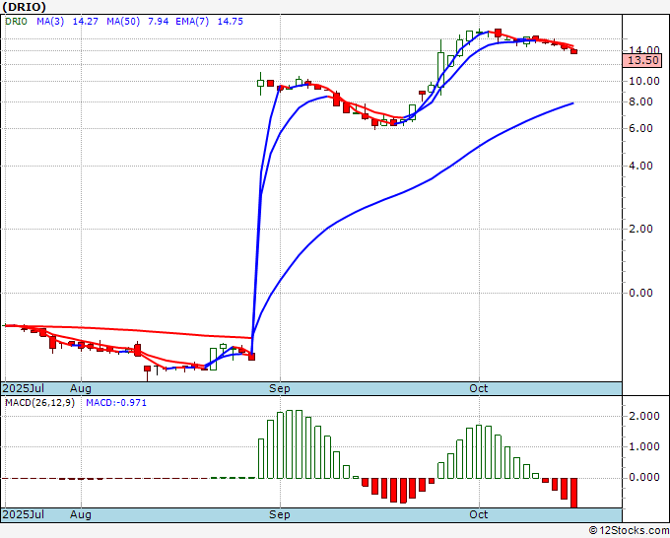670x538 pixels.
Task: Click the current price tag 13.50
Action: (642, 60)
